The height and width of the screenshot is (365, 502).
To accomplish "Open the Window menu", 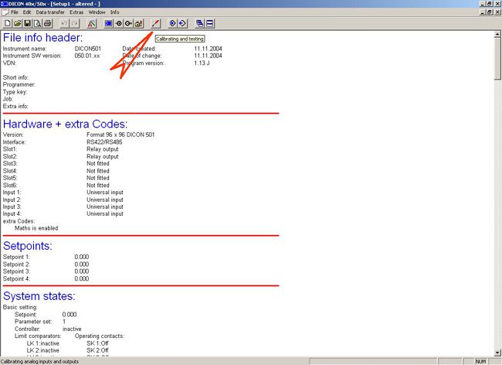I will click(97, 12).
